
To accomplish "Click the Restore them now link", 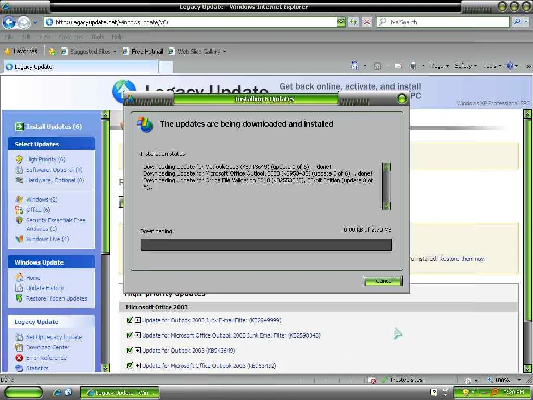I will tap(462, 259).
